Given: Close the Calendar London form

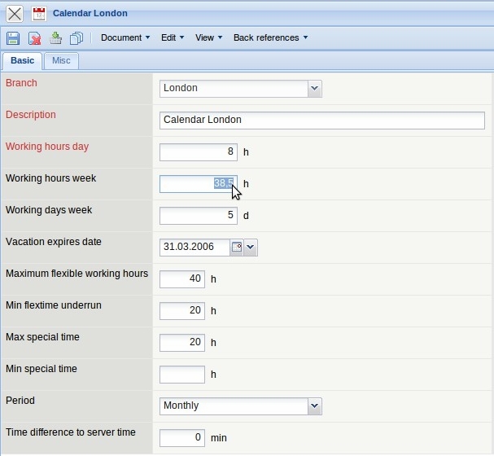Looking at the screenshot, I should tap(15, 14).
